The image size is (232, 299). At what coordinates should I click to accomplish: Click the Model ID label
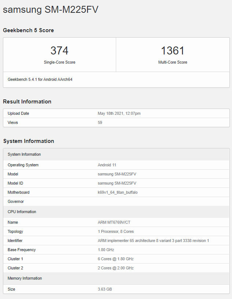tap(15, 183)
